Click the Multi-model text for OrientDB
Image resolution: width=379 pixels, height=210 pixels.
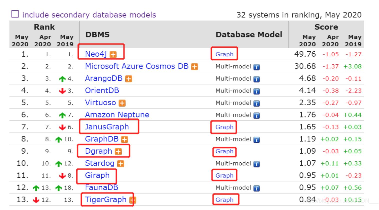(233, 91)
